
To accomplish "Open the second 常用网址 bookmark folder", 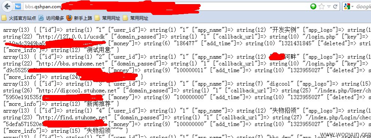I will (136, 18).
